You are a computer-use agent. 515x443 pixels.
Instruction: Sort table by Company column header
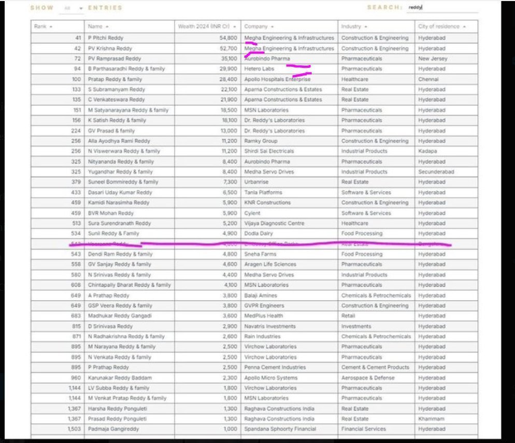[x=289, y=26]
